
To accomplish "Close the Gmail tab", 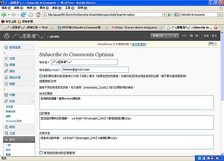I will click(x=161, y=28).
